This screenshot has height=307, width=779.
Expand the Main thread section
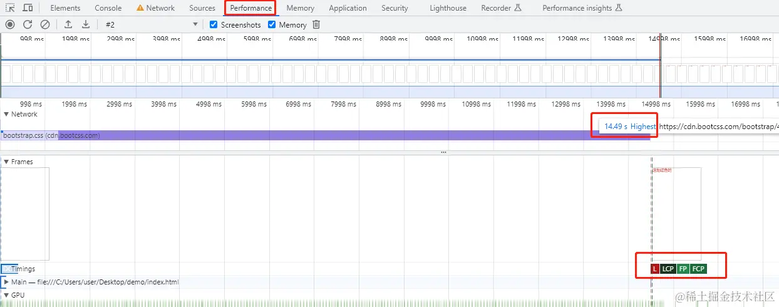coord(6,282)
